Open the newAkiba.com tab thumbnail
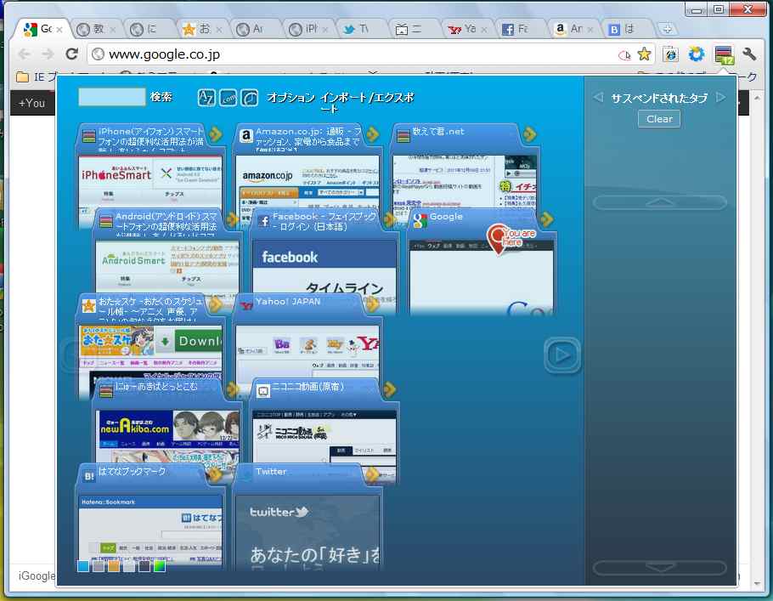 [x=167, y=437]
